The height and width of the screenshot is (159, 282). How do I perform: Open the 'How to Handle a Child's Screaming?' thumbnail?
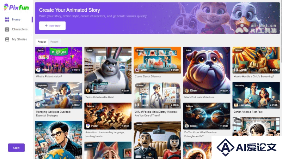pos(256,60)
